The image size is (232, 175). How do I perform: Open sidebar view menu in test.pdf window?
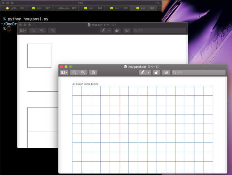(x=23, y=31)
